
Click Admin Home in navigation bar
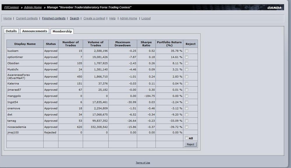(128, 18)
